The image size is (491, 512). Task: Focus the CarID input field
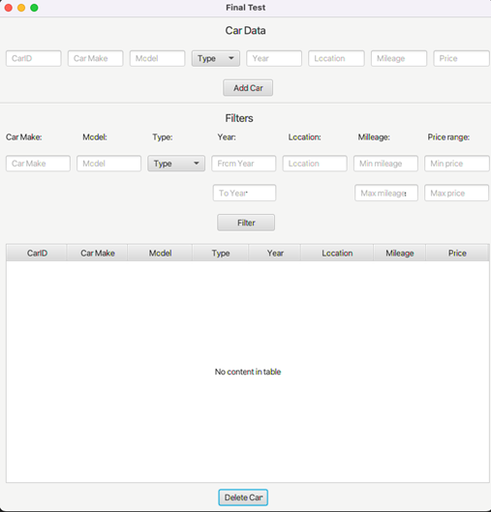[34, 58]
